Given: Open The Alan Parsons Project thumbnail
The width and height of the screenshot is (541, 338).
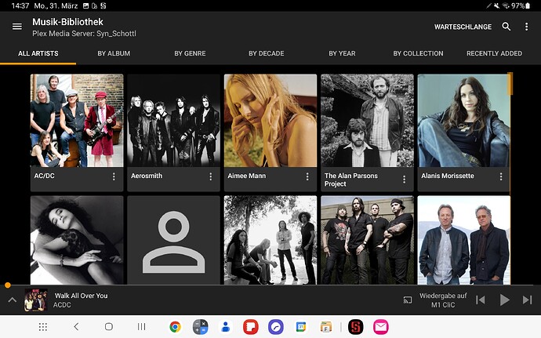Looking at the screenshot, I should point(367,121).
